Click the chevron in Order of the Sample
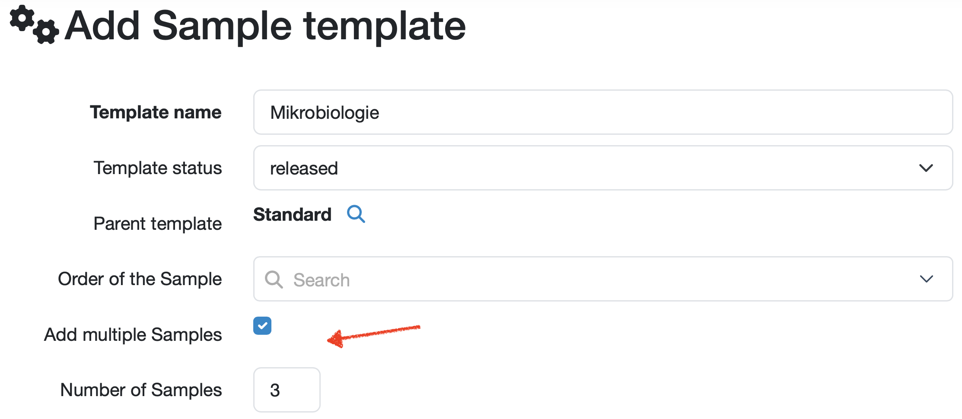The height and width of the screenshot is (419, 962). pyautogui.click(x=926, y=279)
